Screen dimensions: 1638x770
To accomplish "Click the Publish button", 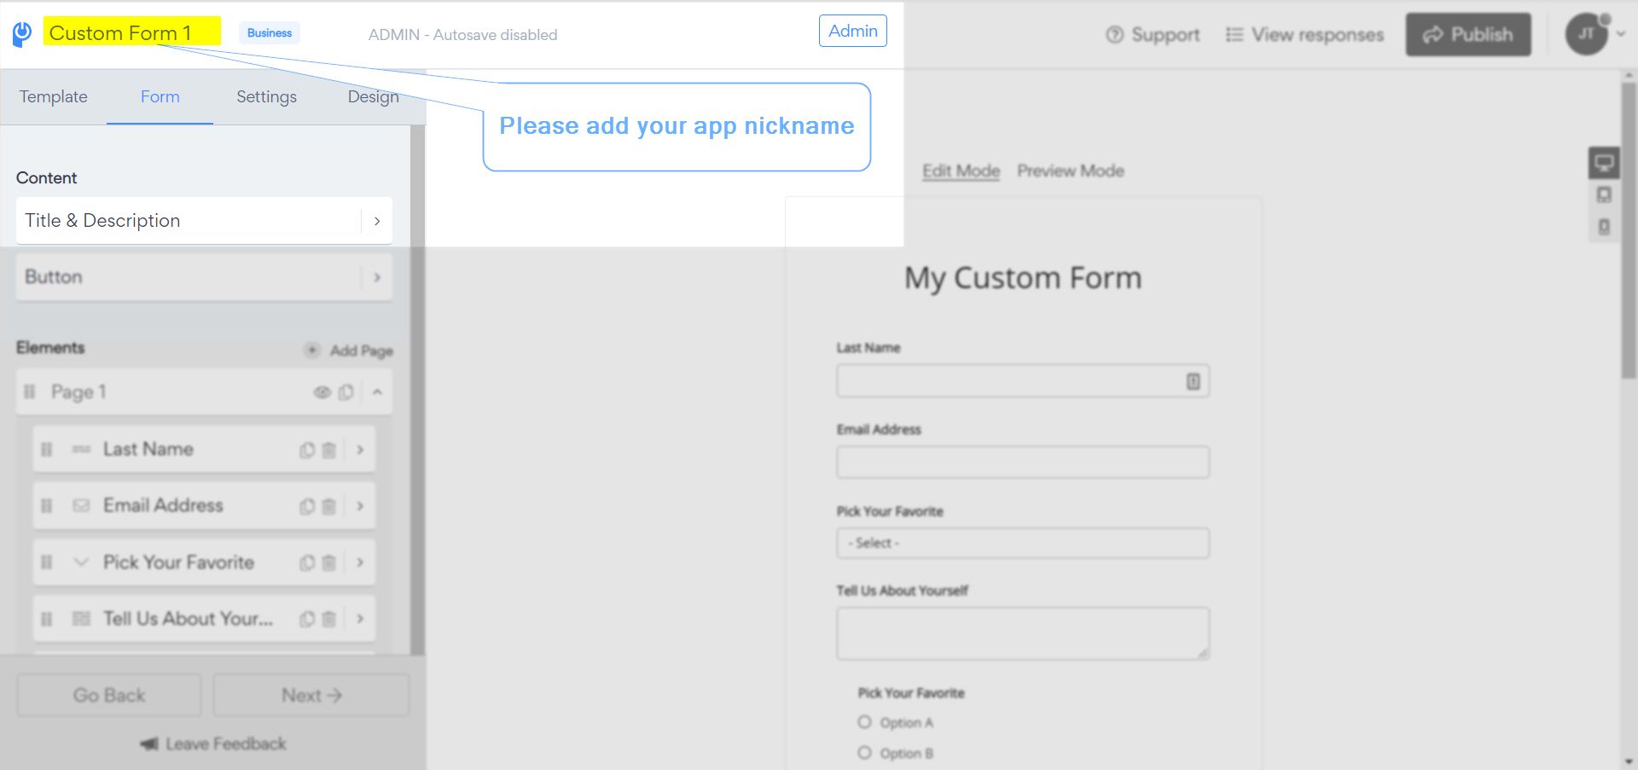I will pos(1468,35).
